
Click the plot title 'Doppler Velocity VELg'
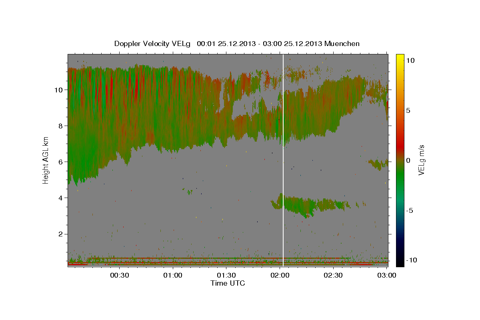click(153, 44)
